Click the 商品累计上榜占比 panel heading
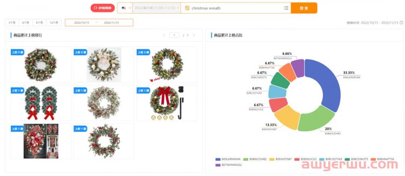Screen dimensions: 405x176 228,35
